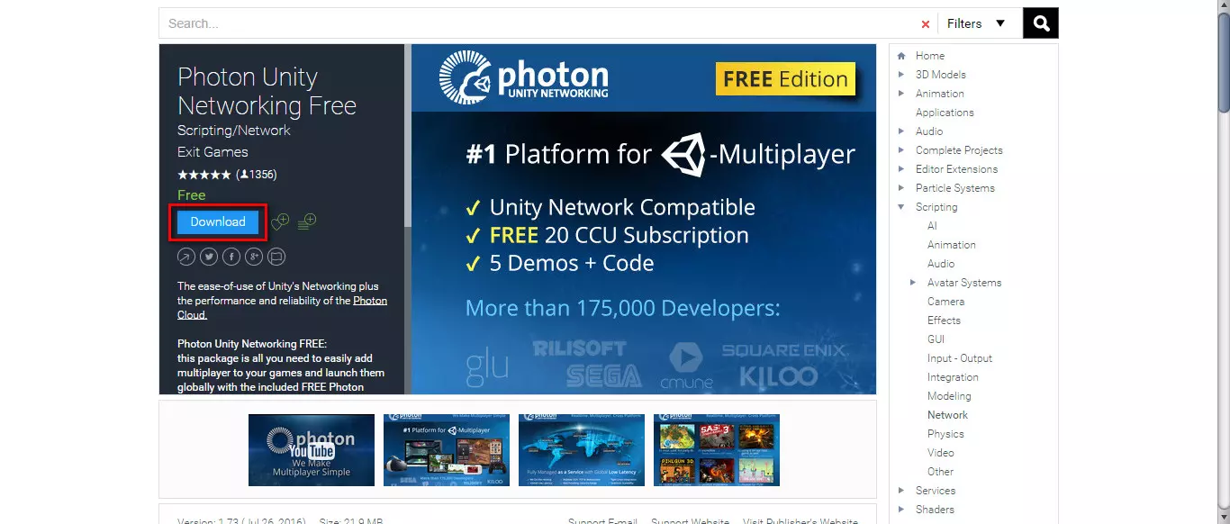This screenshot has height=524, width=1230.
Task: Open the share arrow icon
Action: pyautogui.click(x=185, y=256)
